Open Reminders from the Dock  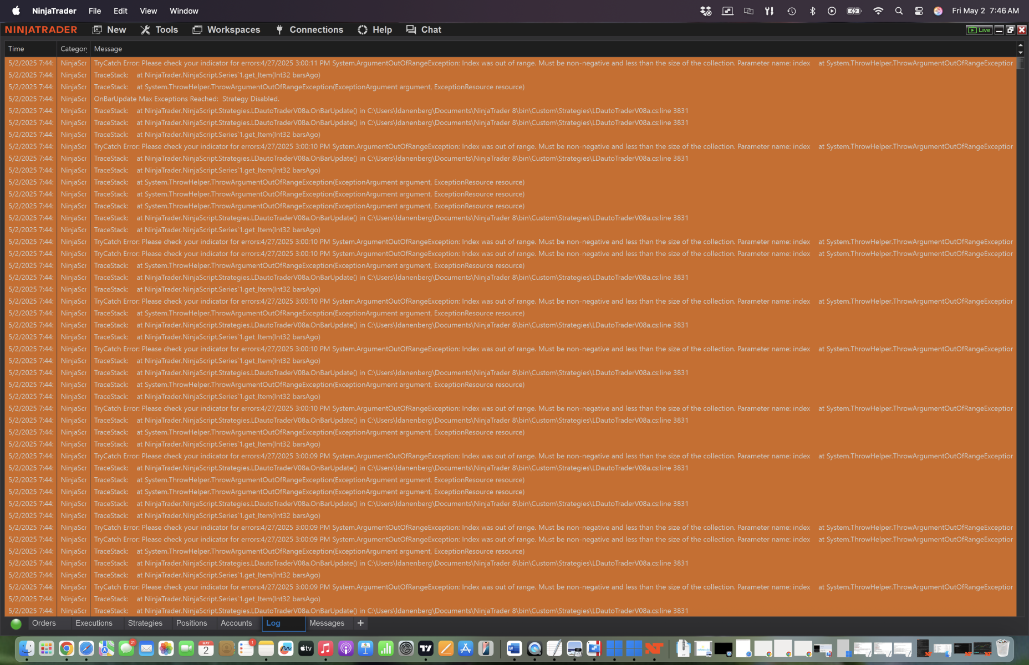pyautogui.click(x=246, y=648)
